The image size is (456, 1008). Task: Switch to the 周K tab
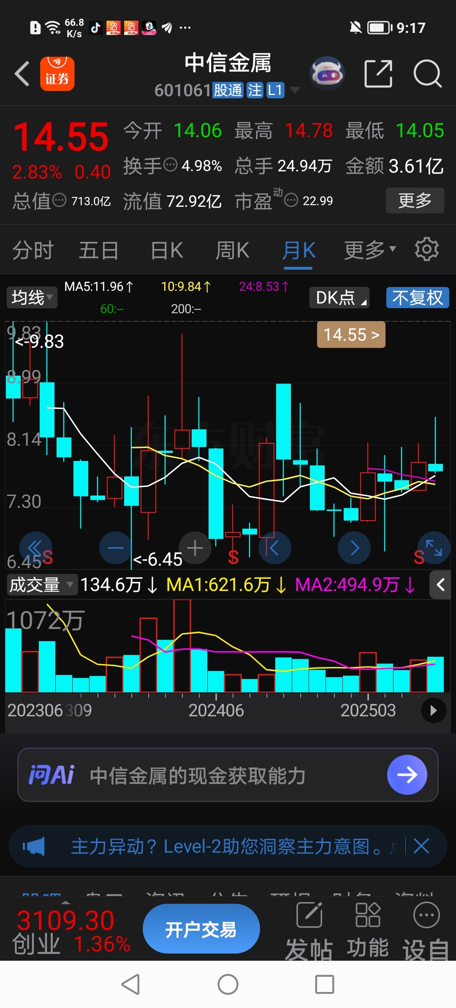click(x=233, y=250)
